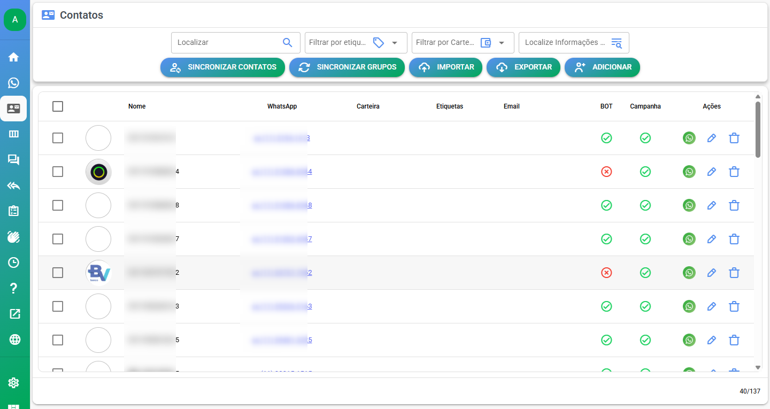Screen dimensions: 770x409
Task: Open WhatsApp chat for the first contact
Action: [x=689, y=138]
